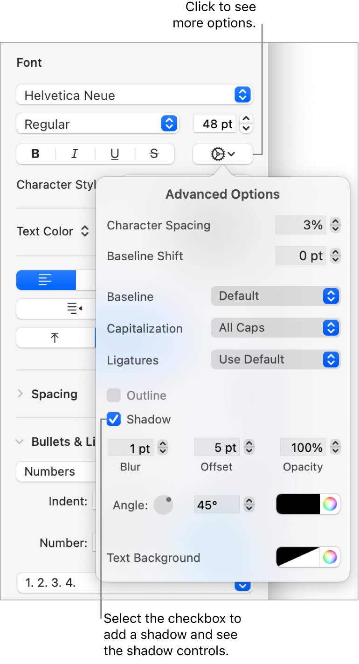This screenshot has height=664, width=359.
Task: Apply Strikethrough formatting
Action: [x=154, y=154]
